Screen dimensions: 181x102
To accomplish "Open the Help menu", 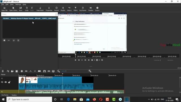I will (x=24, y=5).
